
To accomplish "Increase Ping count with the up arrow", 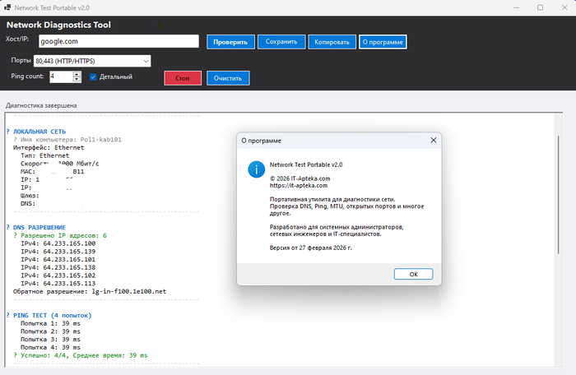I will click(77, 73).
